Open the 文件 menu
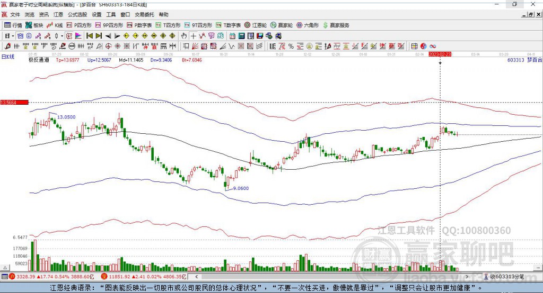Screen dimensions: 543x293 (x=15, y=14)
